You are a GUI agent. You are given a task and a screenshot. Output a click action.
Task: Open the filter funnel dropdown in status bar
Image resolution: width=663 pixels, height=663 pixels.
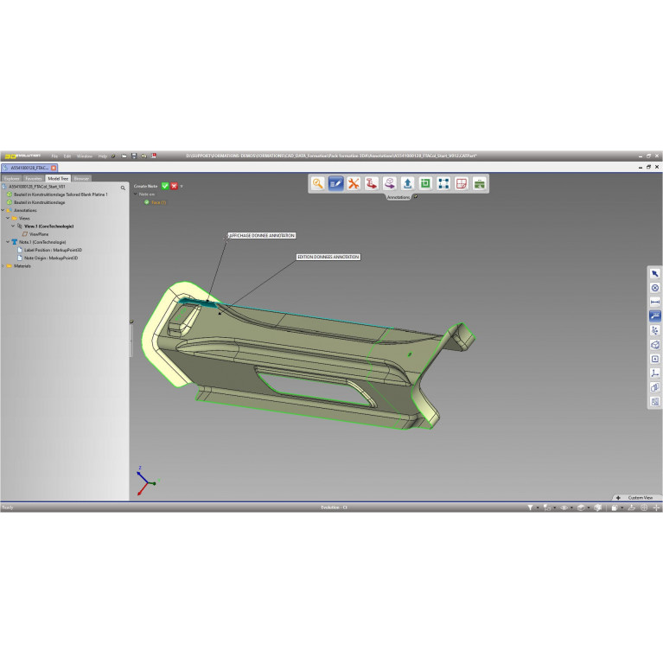[x=538, y=507]
